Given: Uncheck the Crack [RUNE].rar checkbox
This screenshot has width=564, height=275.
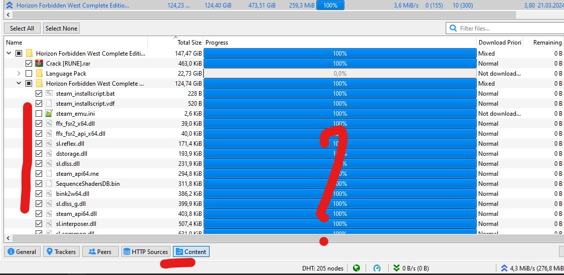Looking at the screenshot, I should point(29,64).
